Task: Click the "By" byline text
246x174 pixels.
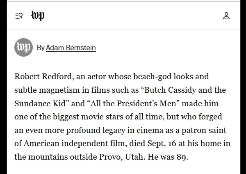Action: coord(41,48)
